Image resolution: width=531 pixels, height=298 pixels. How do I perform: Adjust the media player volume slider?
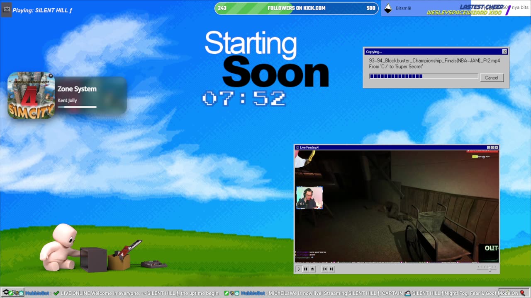[x=487, y=269]
